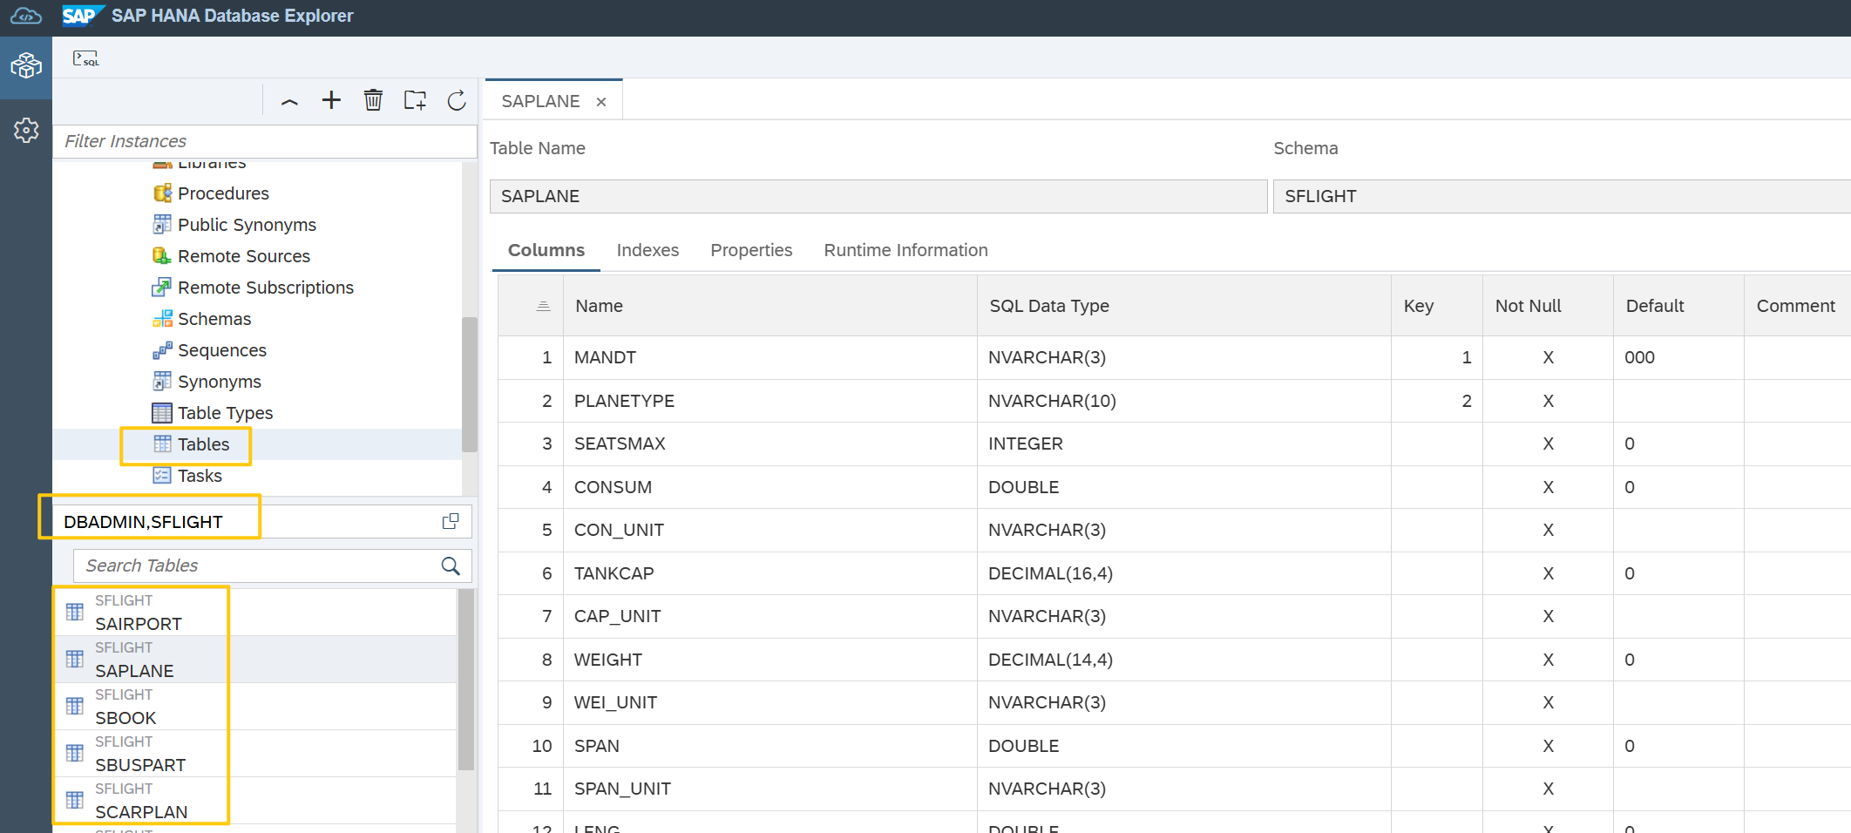Open the settings gear in the sidebar

26,130
